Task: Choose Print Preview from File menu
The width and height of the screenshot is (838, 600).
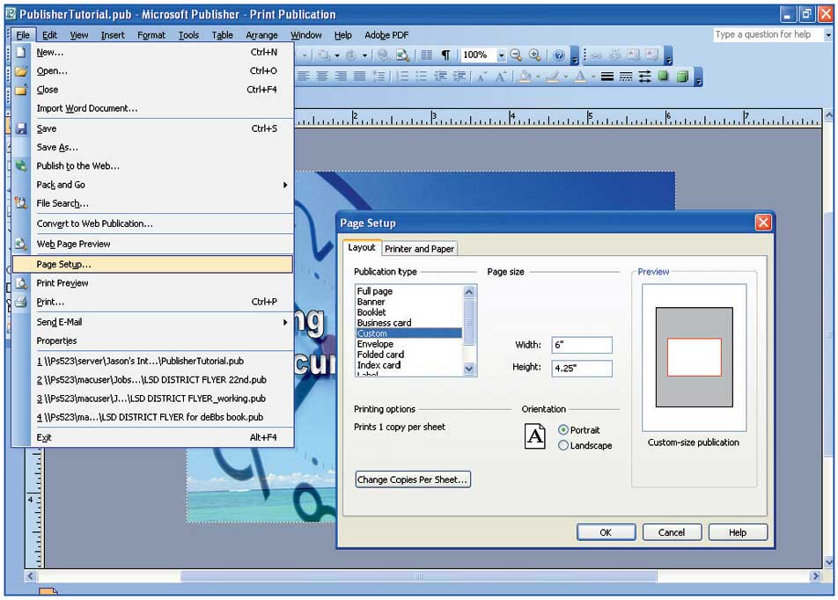Action: coord(153,283)
